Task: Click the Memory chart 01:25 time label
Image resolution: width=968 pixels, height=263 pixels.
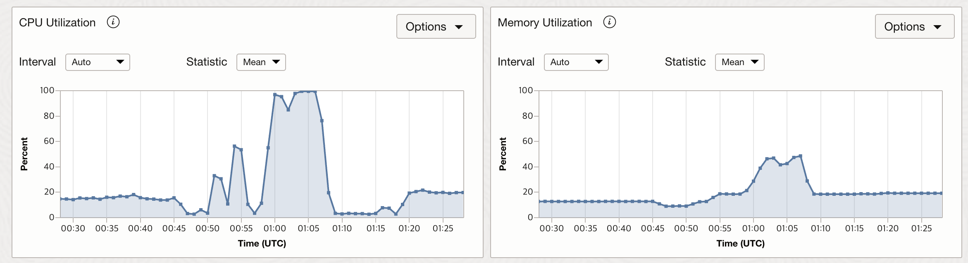Action: point(921,228)
